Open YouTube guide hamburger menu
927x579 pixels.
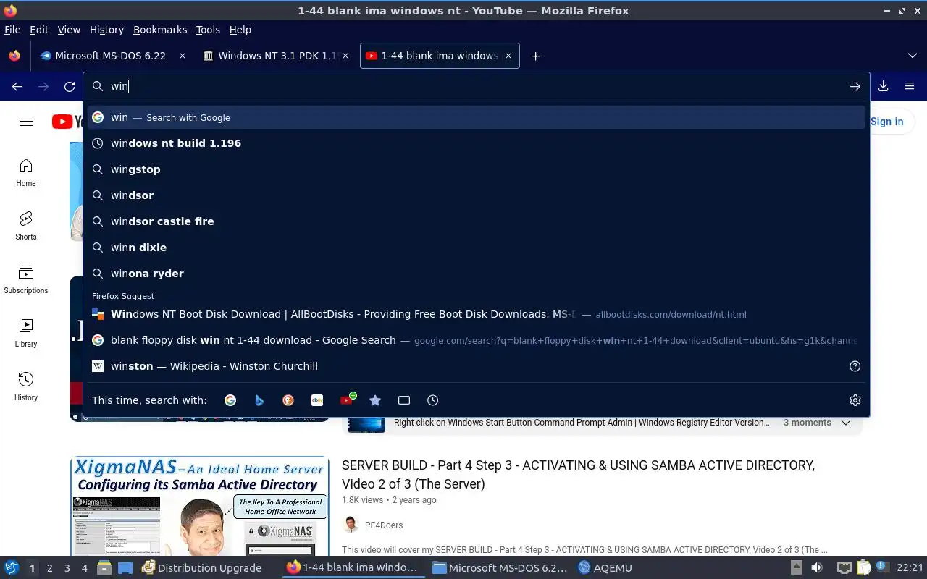[x=26, y=122]
